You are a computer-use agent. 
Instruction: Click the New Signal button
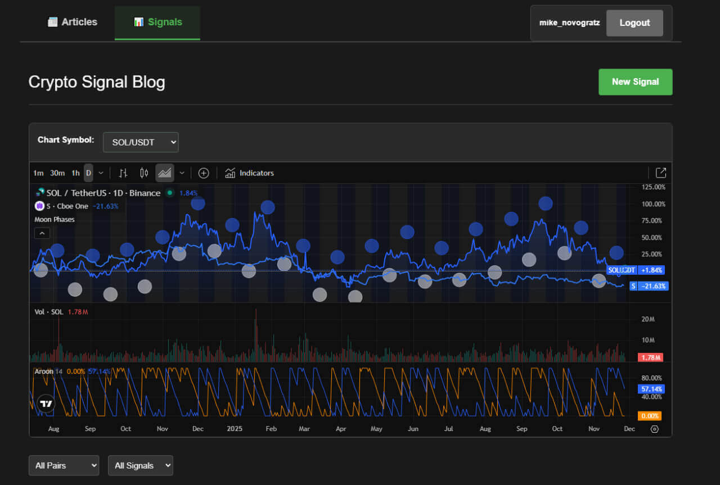635,81
